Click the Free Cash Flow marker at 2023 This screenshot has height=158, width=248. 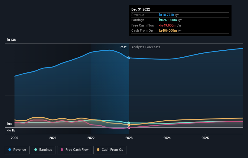coord(129,128)
